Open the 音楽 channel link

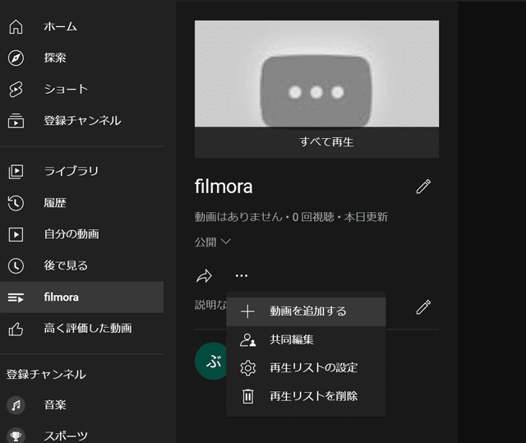[82, 405]
